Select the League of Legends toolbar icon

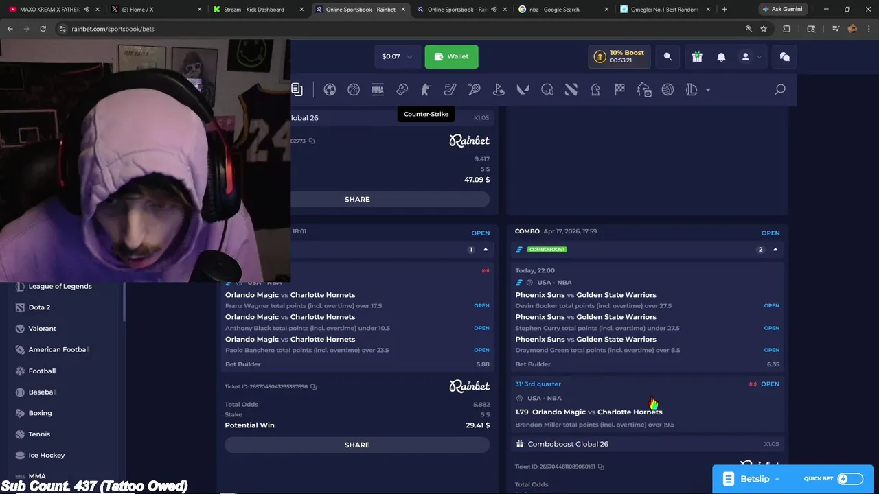(692, 89)
